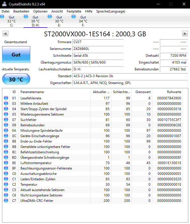Click the Schlechte... column header
190x224 pixels.
(x=122, y=92)
